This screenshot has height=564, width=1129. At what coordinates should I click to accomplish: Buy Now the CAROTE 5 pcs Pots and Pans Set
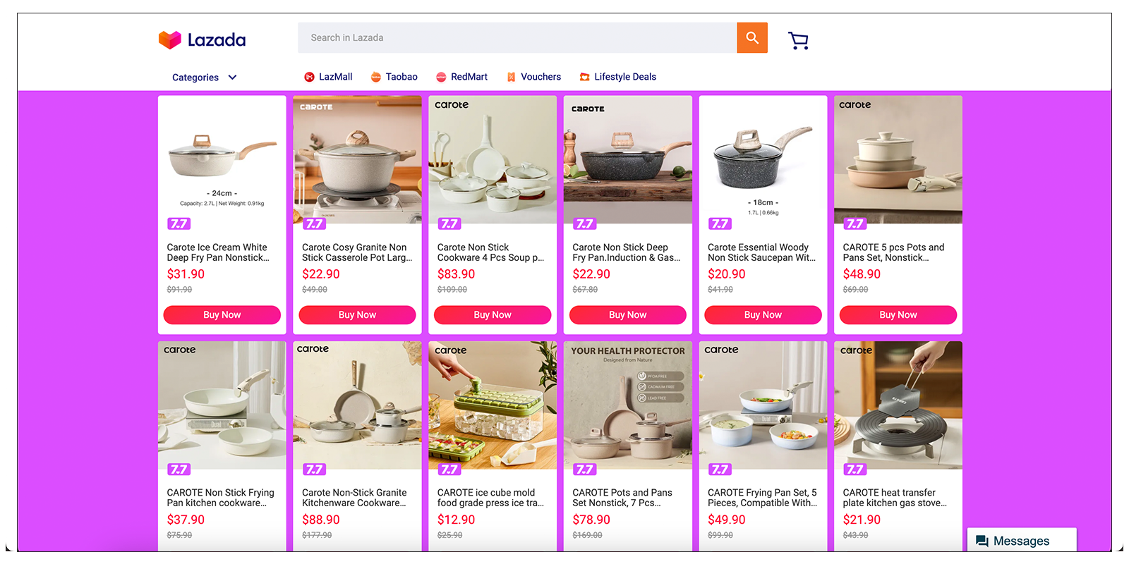tap(898, 314)
